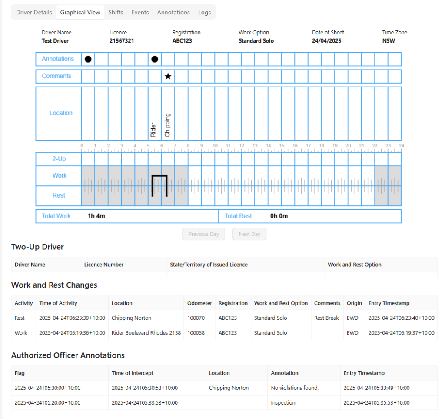Click the No violations found annotation
Viewport: 445px width, 419px height.
[295, 388]
